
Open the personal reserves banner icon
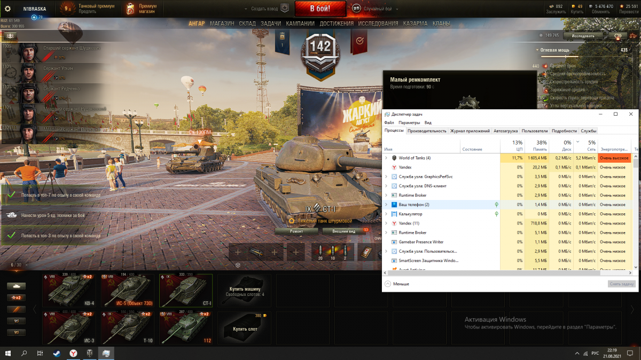pos(283,41)
